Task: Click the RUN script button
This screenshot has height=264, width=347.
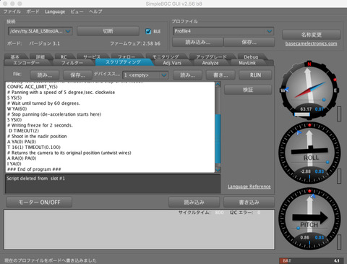Action: point(255,75)
